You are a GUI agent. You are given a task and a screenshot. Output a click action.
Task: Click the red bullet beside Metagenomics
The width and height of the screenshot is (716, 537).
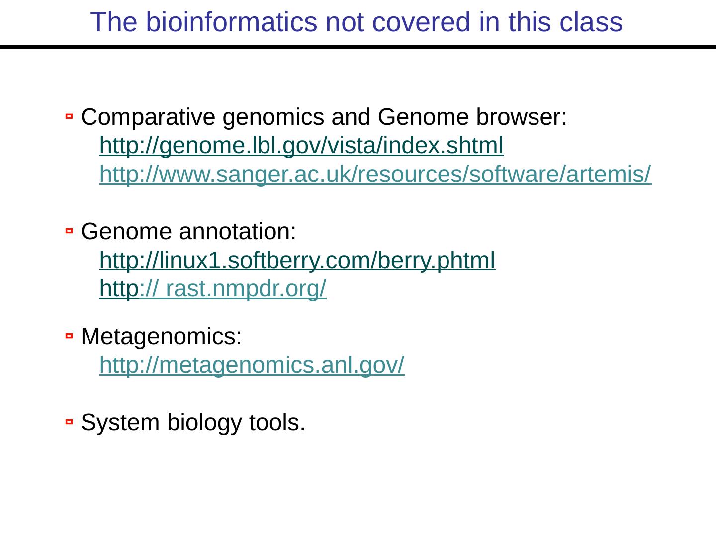tap(69, 337)
